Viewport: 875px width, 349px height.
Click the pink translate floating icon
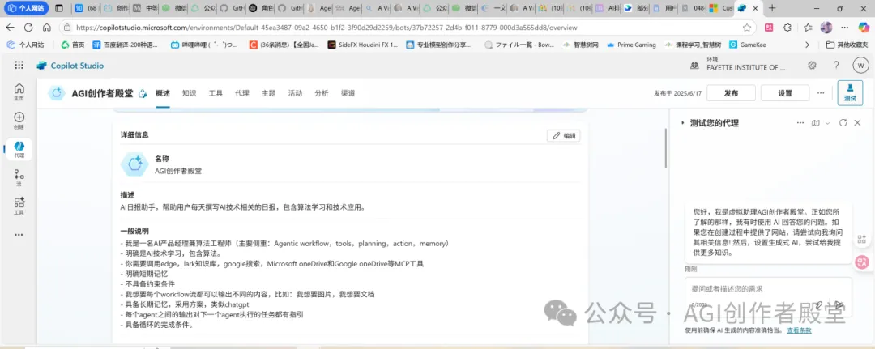pyautogui.click(x=862, y=262)
